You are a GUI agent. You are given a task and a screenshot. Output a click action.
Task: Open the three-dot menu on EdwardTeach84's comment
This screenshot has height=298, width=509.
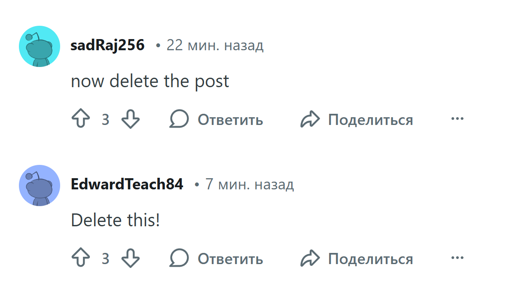(457, 258)
